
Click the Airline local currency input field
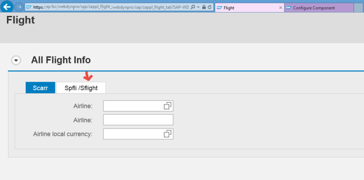pyautogui.click(x=138, y=134)
